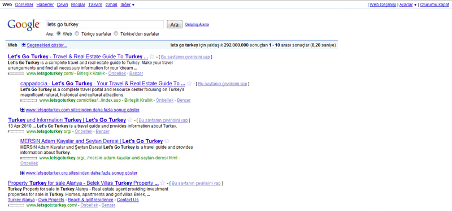Open Benzer for www.letsgoturkey.org/ result
Screen dimensions: 452x212
coord(103,131)
